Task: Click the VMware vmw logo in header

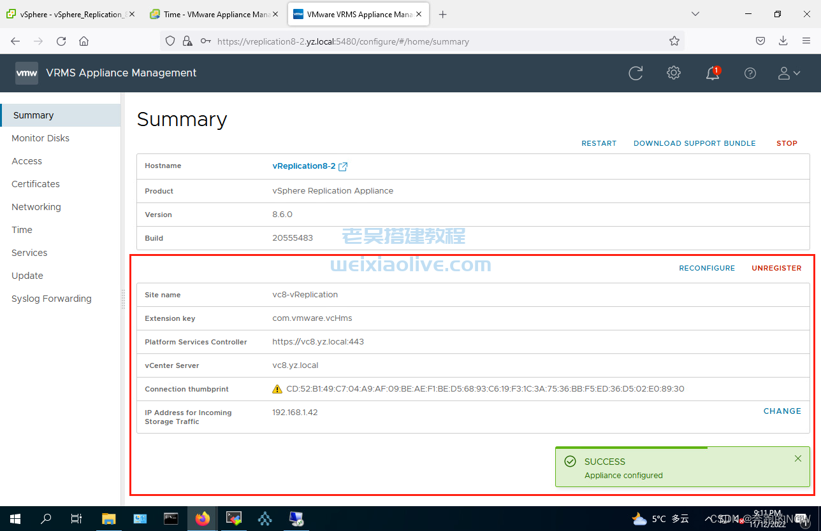Action: coord(27,73)
